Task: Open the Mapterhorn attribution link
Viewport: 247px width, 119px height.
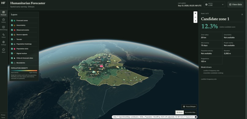Action: pyautogui.click(x=189, y=117)
